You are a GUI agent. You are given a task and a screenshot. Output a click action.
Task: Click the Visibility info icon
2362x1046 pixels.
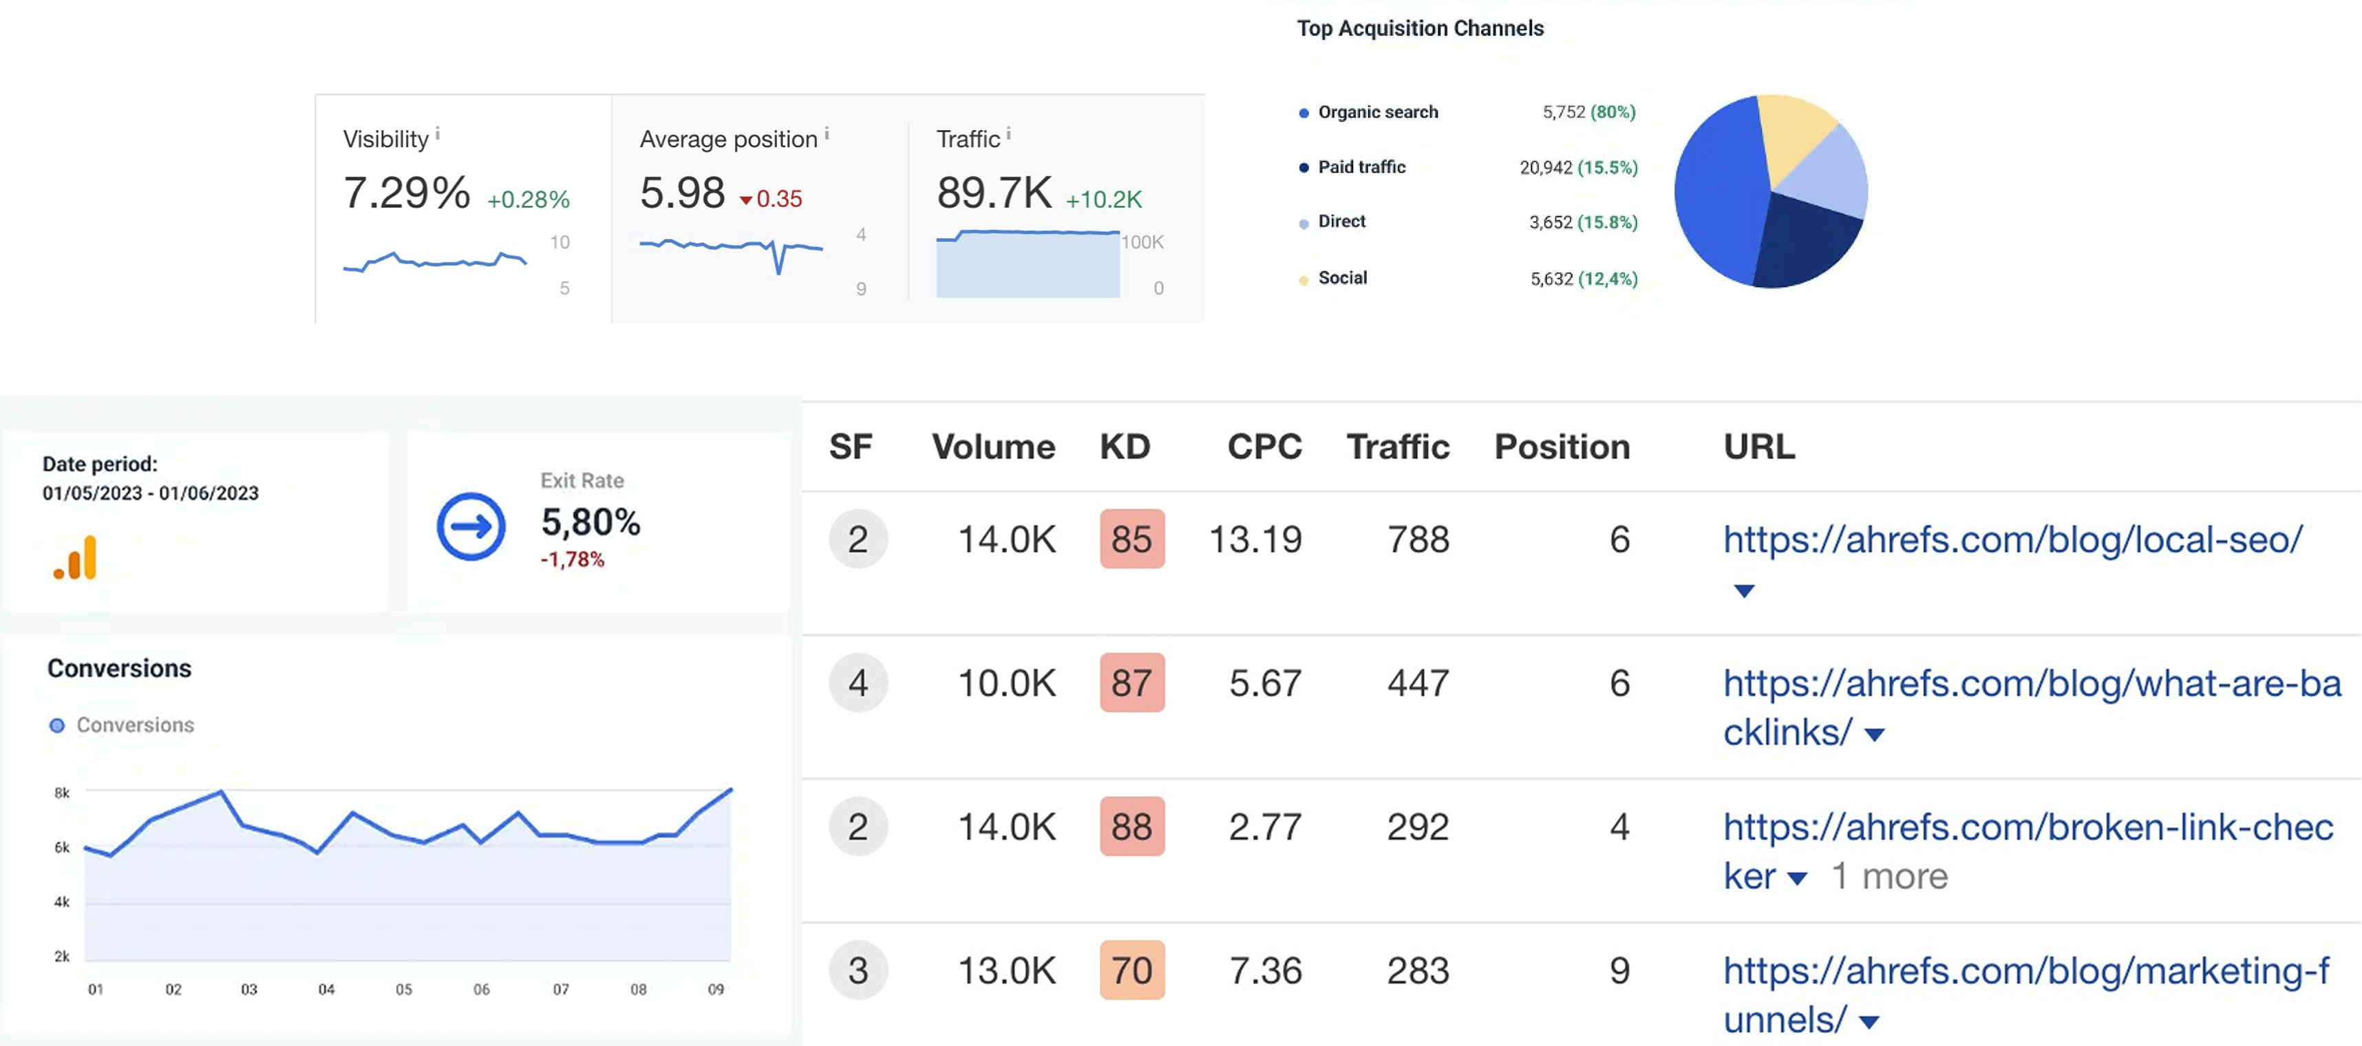tap(438, 134)
